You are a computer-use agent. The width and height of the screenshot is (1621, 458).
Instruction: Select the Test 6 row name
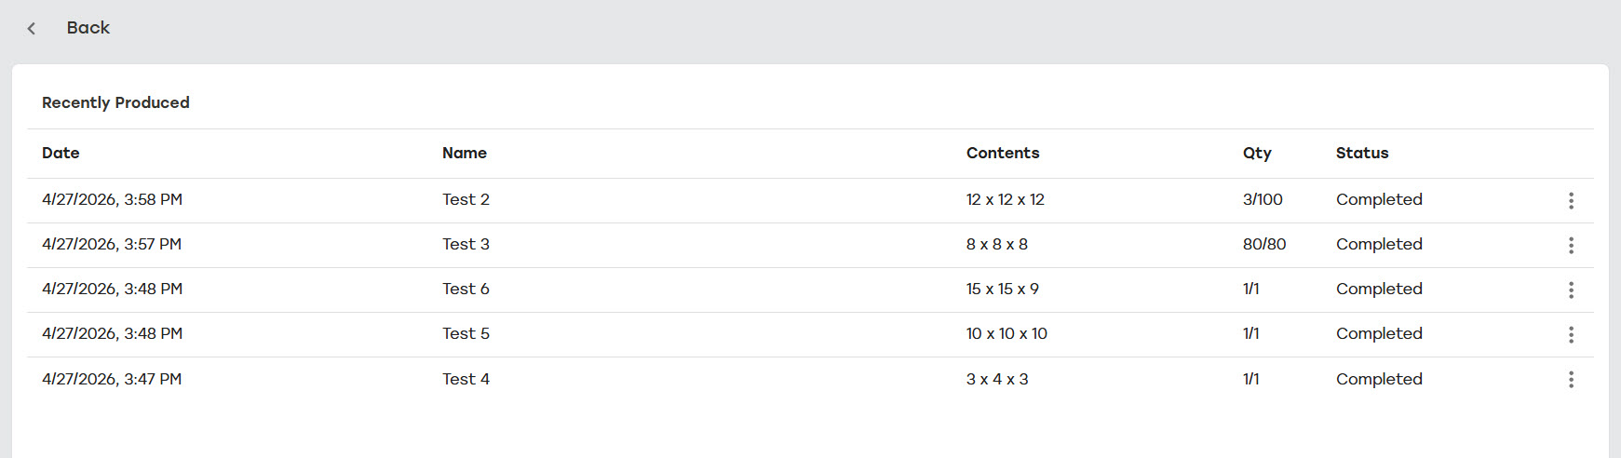[466, 289]
